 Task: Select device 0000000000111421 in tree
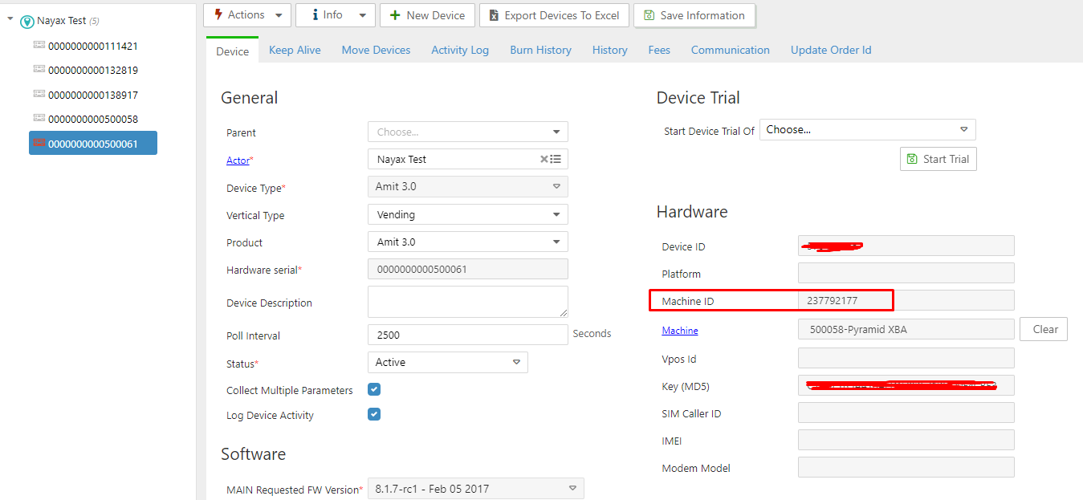click(x=93, y=47)
